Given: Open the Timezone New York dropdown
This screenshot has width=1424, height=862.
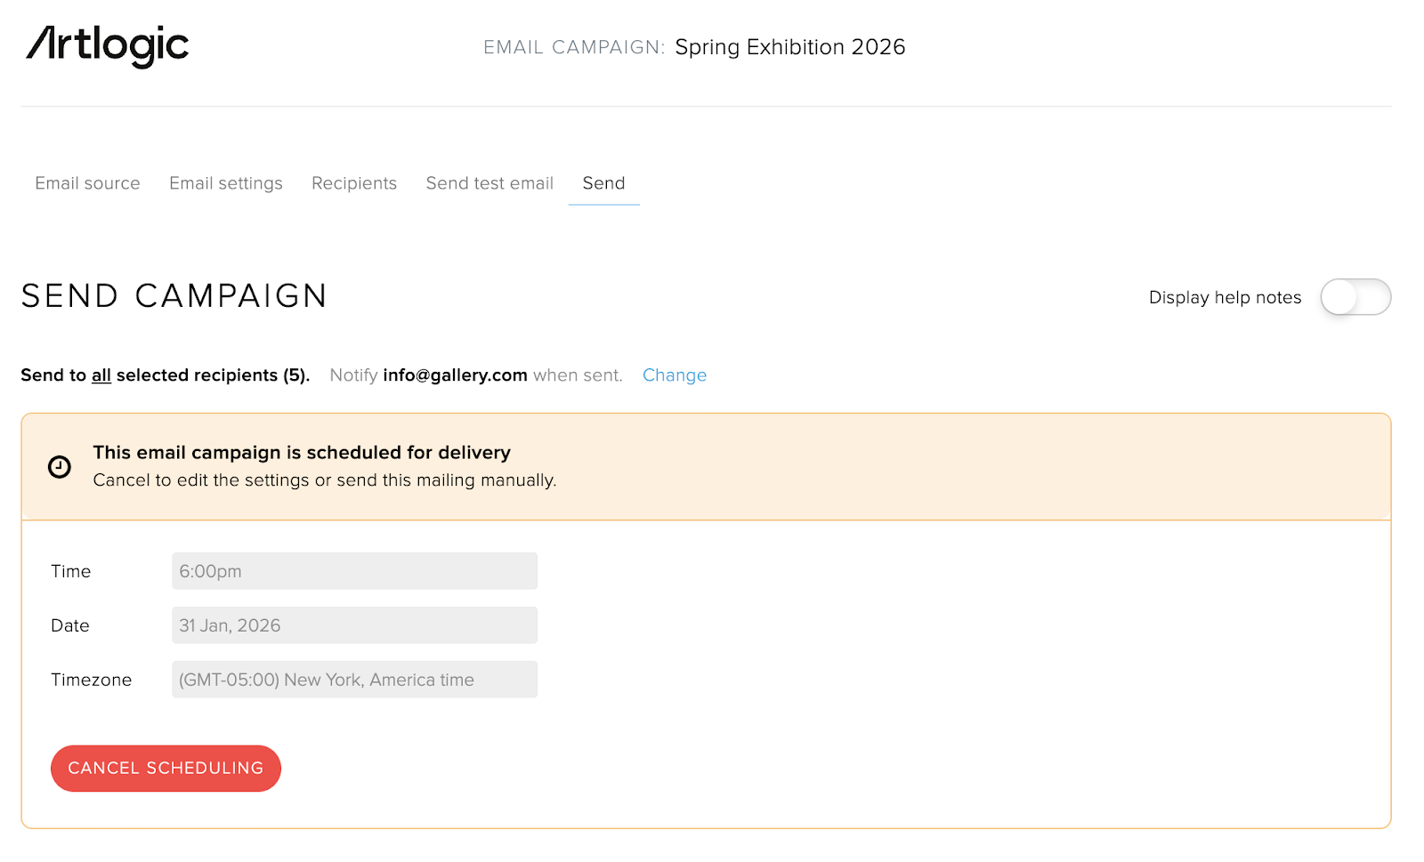Looking at the screenshot, I should pos(354,680).
